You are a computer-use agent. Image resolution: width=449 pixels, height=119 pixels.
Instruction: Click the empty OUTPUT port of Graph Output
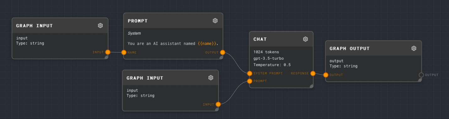(x=421, y=75)
